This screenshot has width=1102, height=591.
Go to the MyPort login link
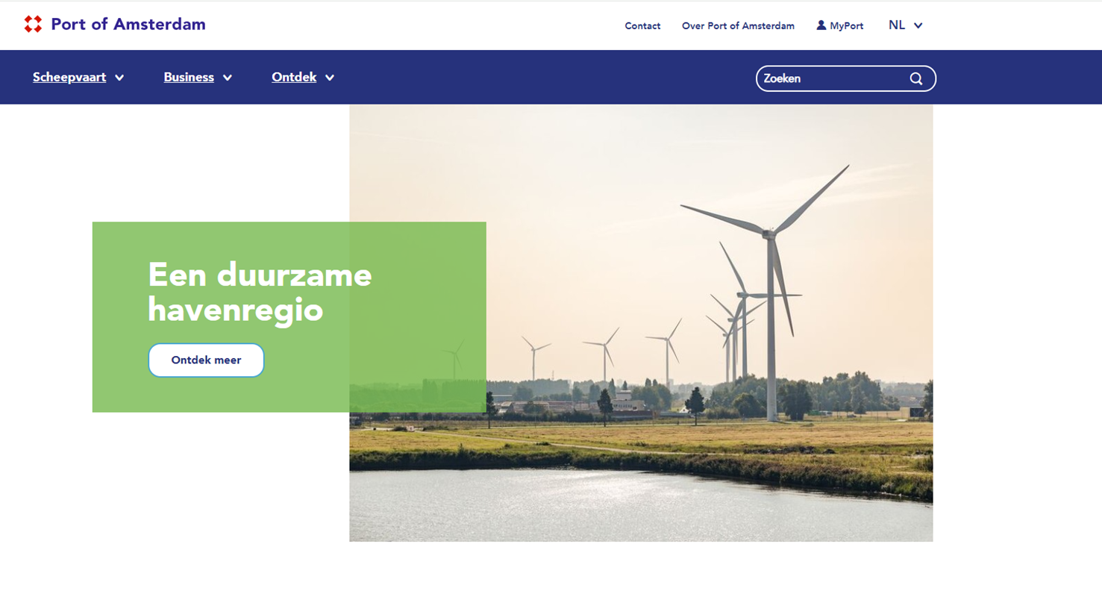pyautogui.click(x=846, y=25)
